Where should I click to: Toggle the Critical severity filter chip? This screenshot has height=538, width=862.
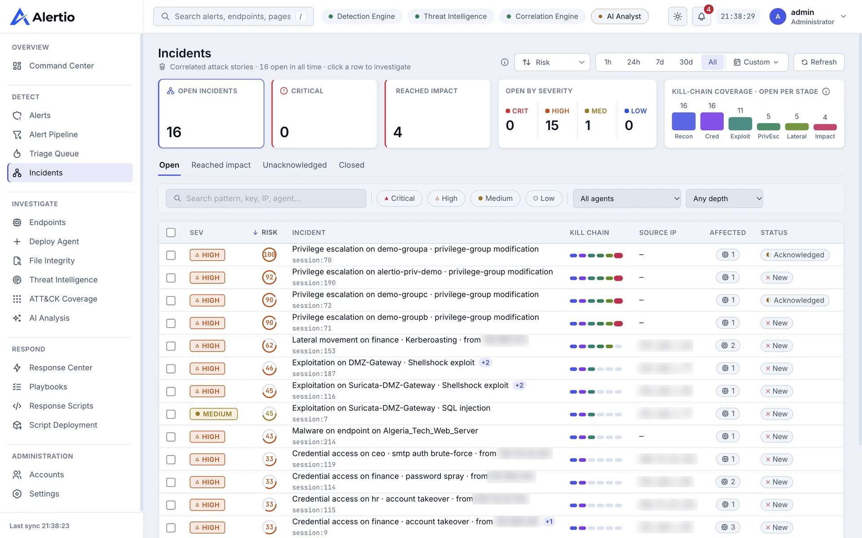(399, 199)
